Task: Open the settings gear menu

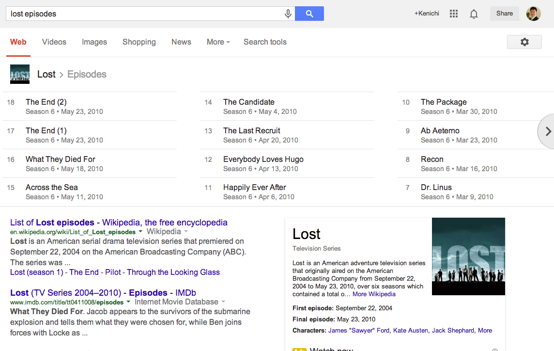Action: click(x=524, y=42)
